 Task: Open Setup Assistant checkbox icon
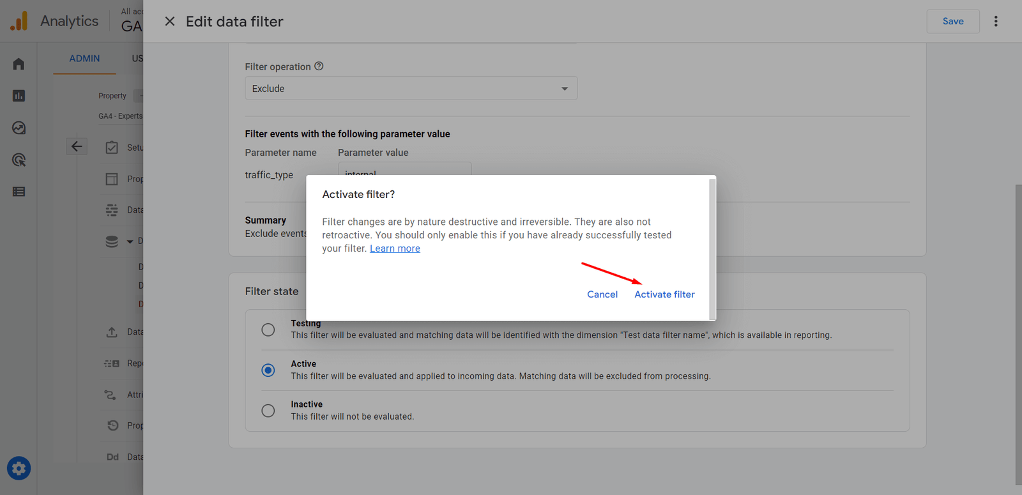(x=112, y=148)
